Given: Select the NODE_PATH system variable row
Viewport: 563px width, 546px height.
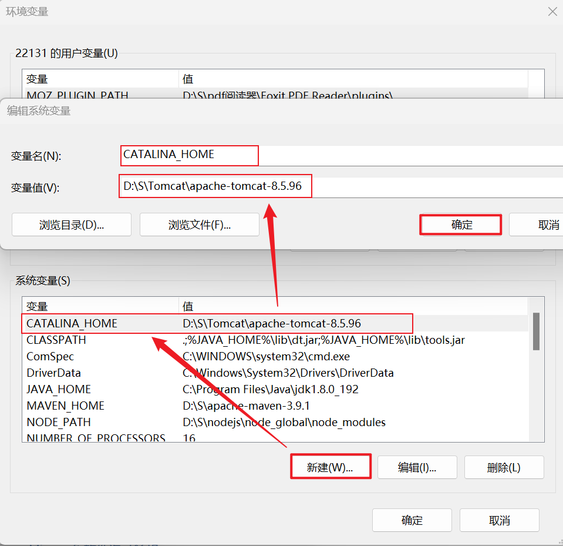Looking at the screenshot, I should pyautogui.click(x=275, y=423).
